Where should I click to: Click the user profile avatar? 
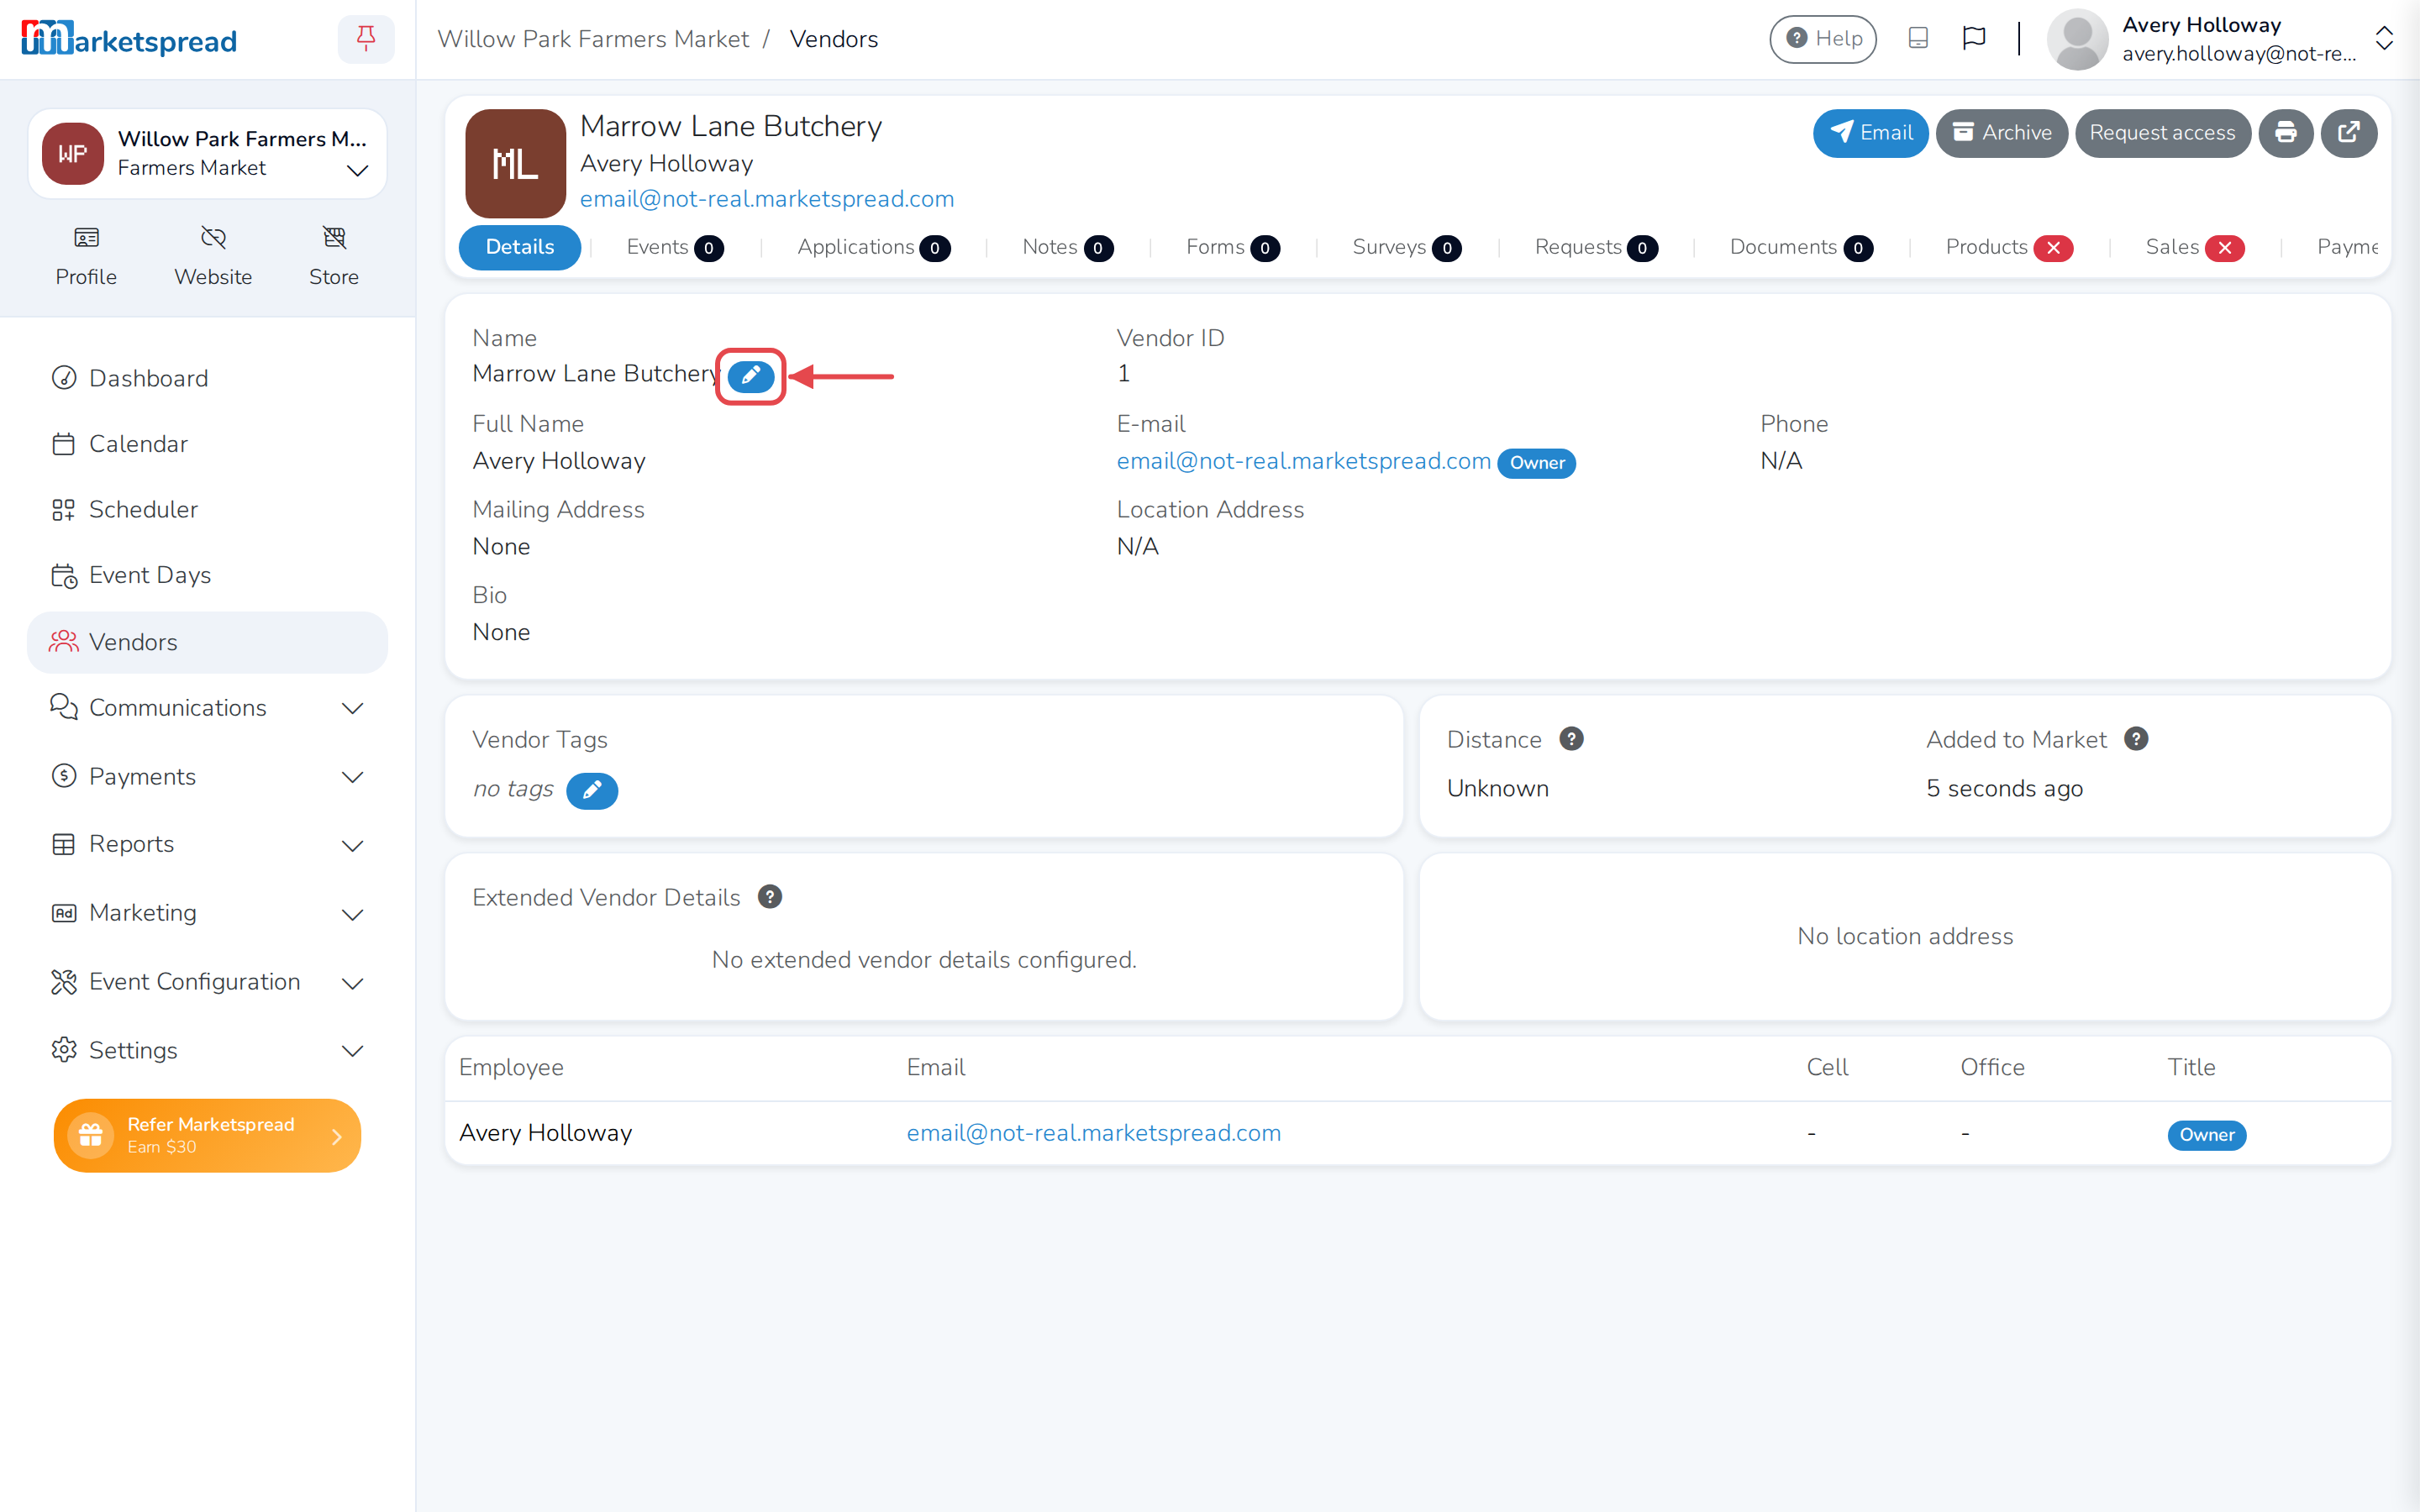[2078, 40]
